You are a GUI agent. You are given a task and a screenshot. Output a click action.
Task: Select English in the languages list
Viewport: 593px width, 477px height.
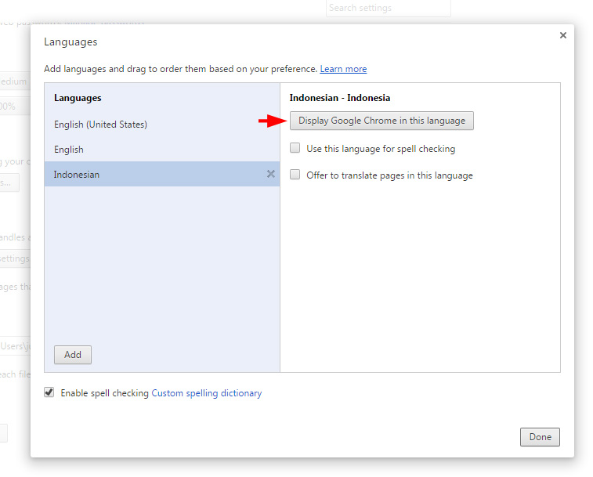[162, 150]
